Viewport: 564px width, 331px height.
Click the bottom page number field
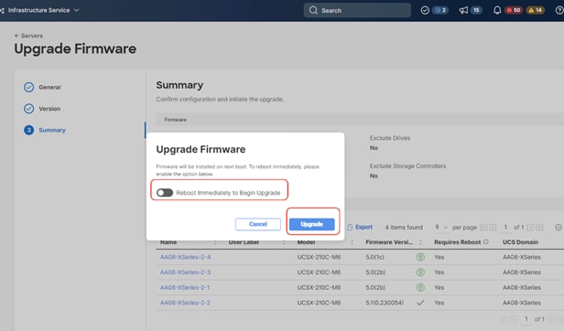[x=526, y=319]
